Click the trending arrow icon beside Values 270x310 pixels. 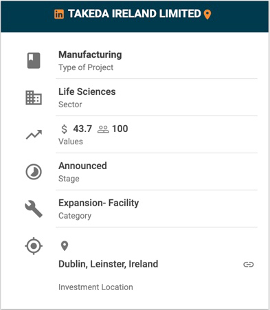[x=34, y=135]
